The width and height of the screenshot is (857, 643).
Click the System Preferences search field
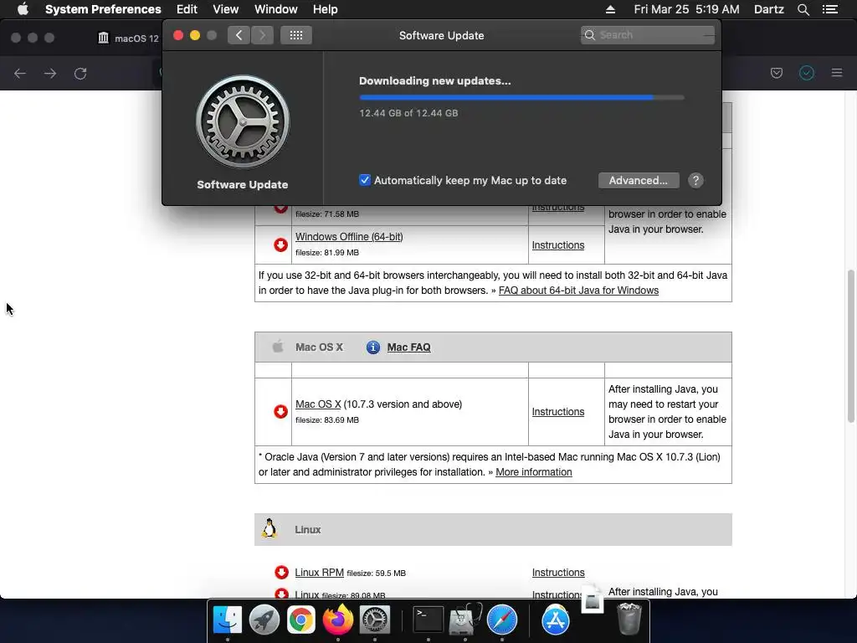coord(647,35)
